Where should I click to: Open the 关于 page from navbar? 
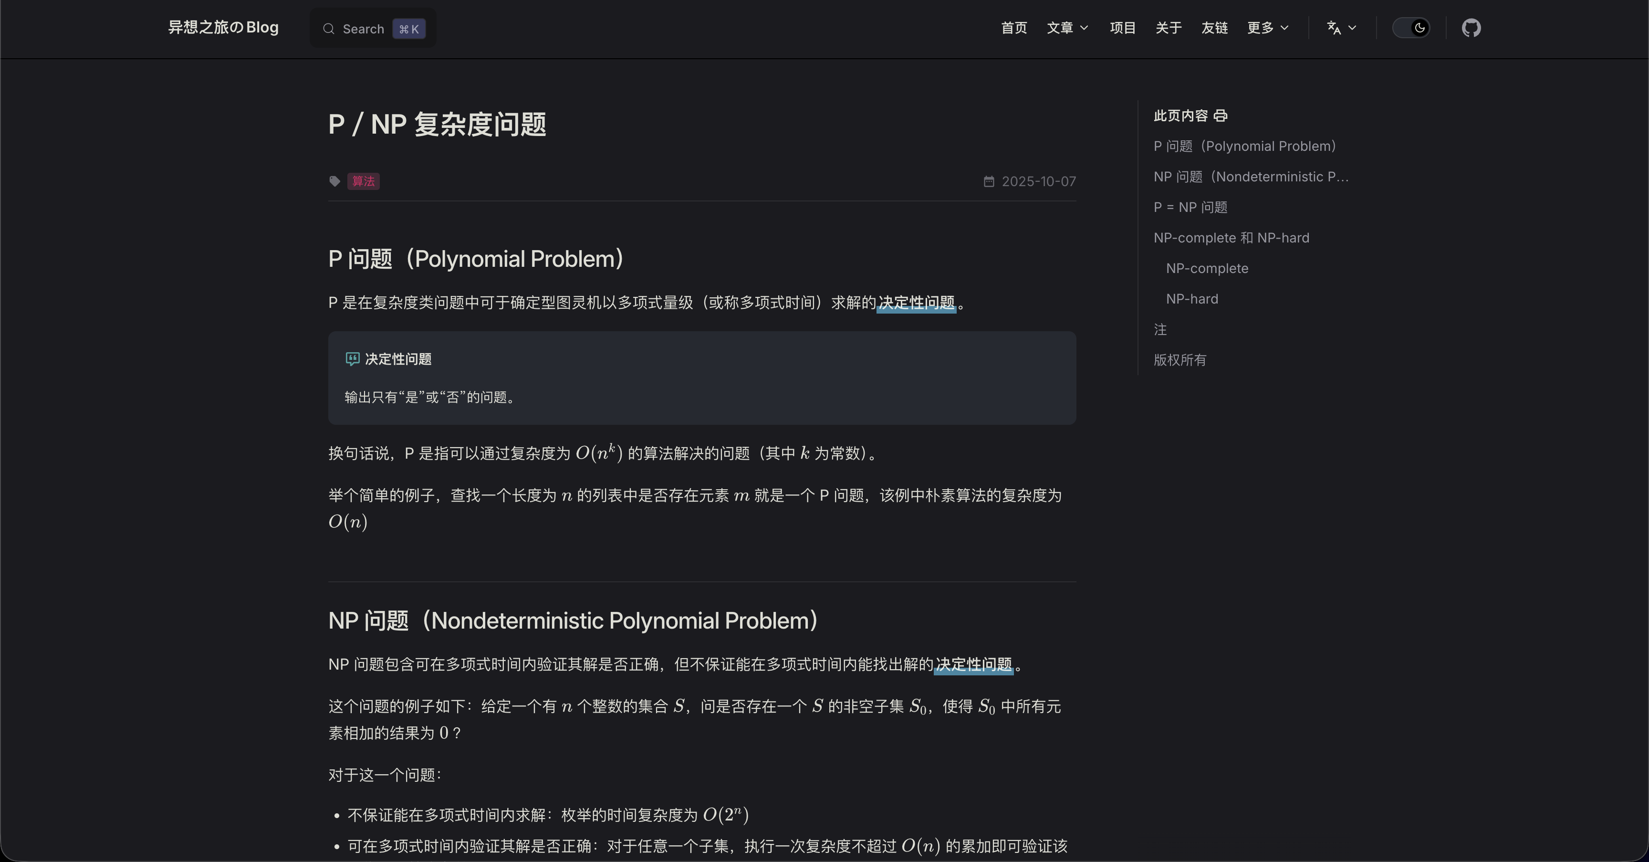[1168, 28]
